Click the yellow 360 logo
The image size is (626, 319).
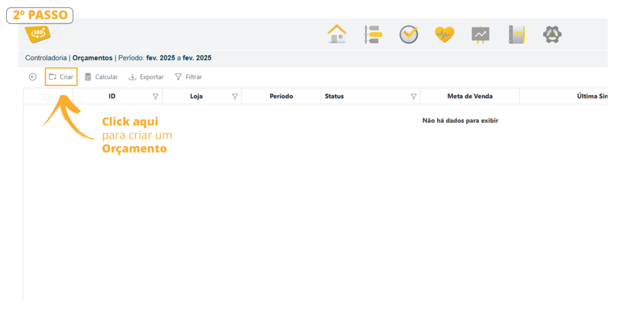tap(37, 34)
